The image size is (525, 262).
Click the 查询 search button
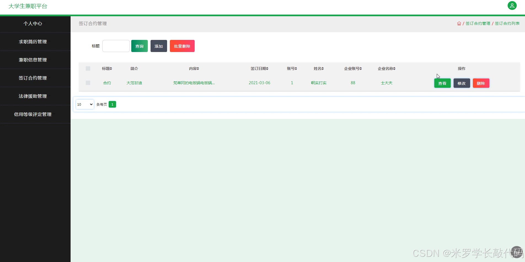[x=140, y=46]
